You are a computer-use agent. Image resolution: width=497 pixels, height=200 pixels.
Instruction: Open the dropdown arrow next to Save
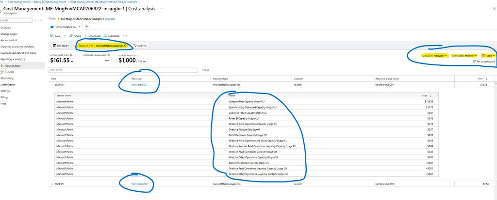(65, 36)
